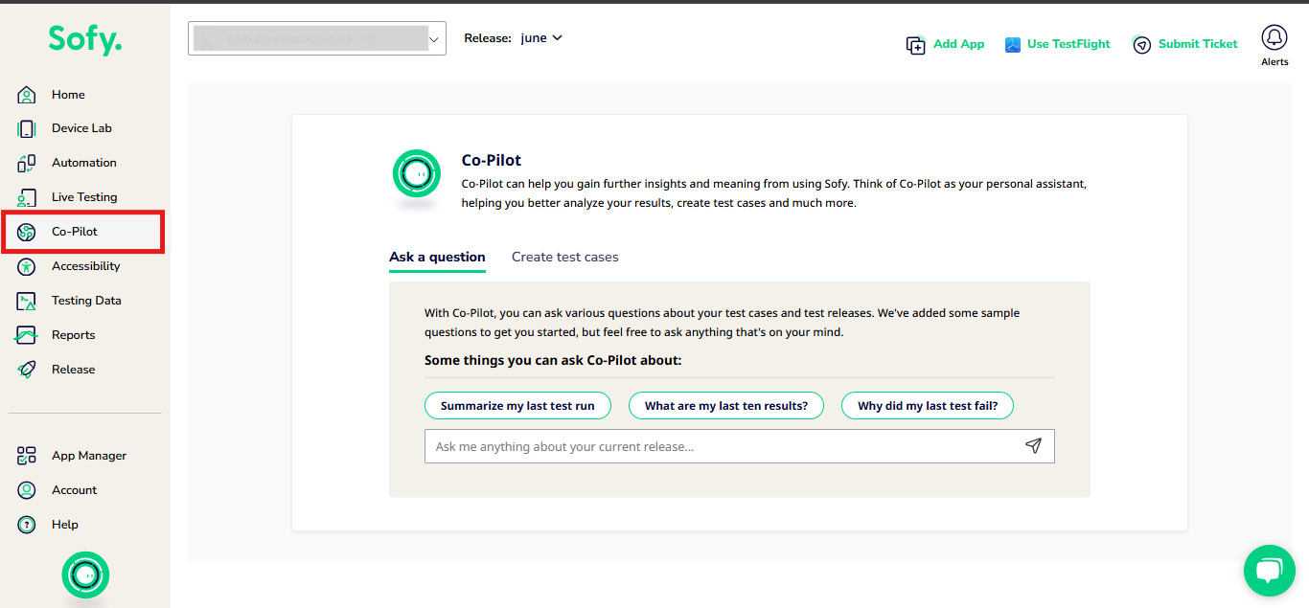Go to Testing Data

pos(85,301)
